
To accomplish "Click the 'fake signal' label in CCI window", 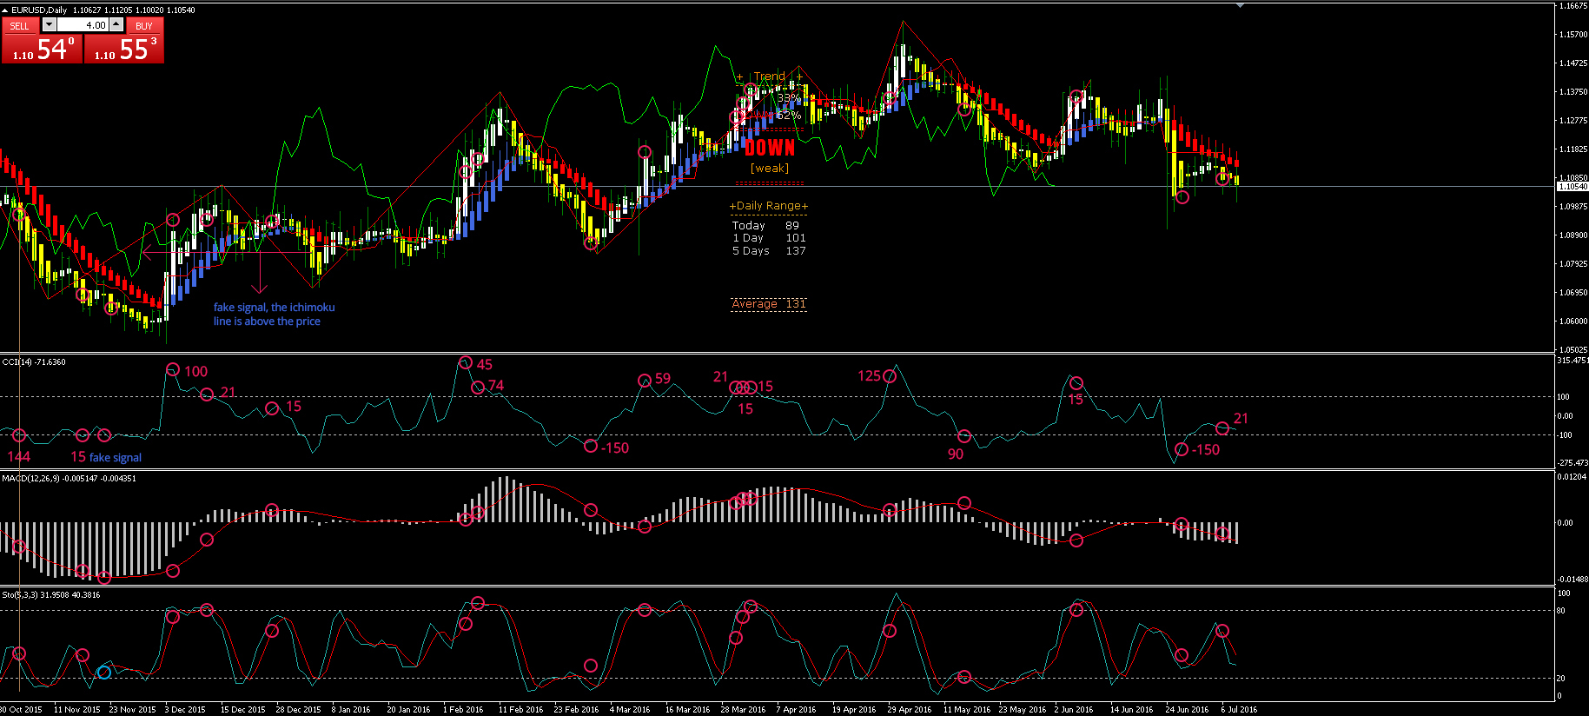I will click(x=116, y=458).
